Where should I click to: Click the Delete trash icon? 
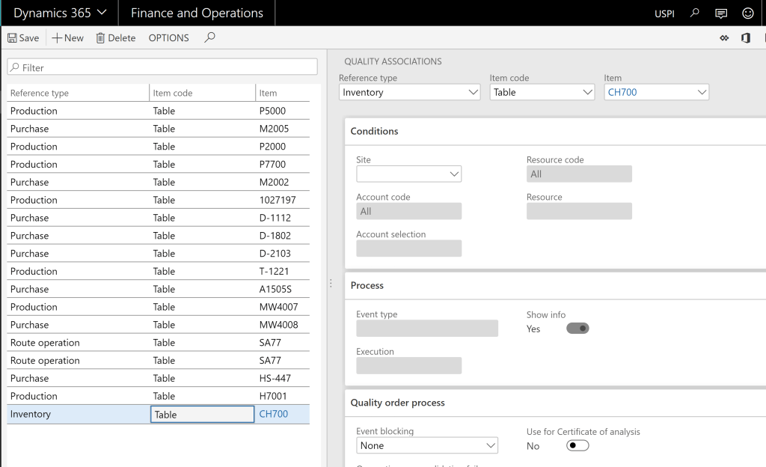point(100,38)
